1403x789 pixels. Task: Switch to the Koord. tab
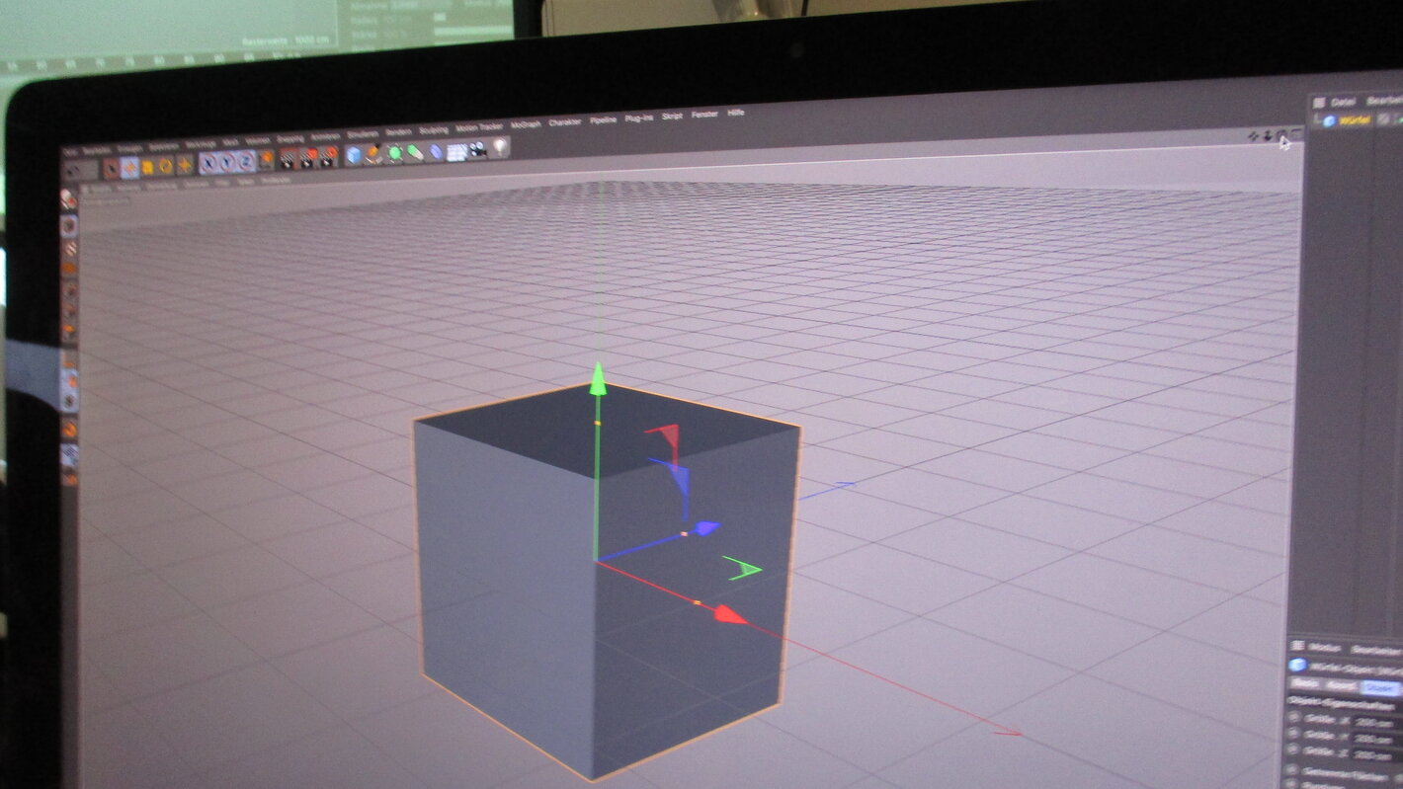pos(1342,684)
